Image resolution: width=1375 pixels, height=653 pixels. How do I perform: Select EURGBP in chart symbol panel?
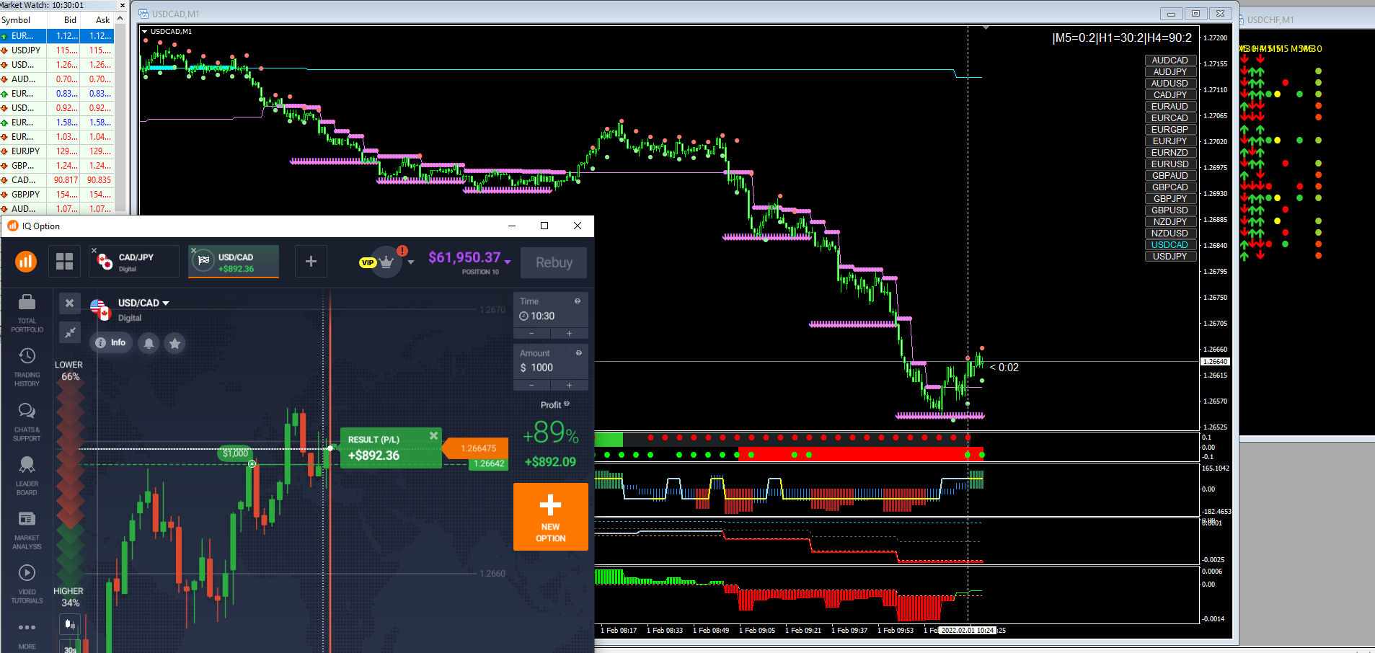[1170, 130]
